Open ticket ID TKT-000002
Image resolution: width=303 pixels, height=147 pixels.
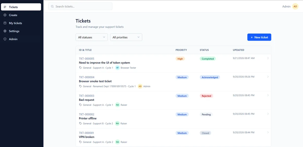click(87, 114)
